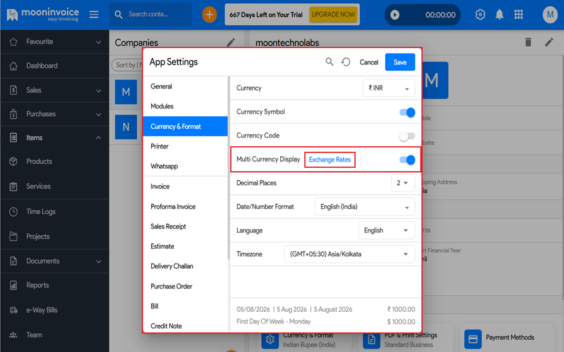The width and height of the screenshot is (564, 352).
Task: Click the edit pencil next to Companies
Action: pyautogui.click(x=231, y=42)
